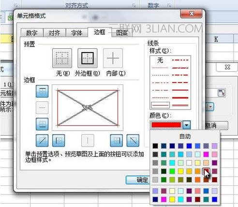This screenshot has width=238, height=207.
Task: Confirm with the 确定 button
Action: click(138, 180)
